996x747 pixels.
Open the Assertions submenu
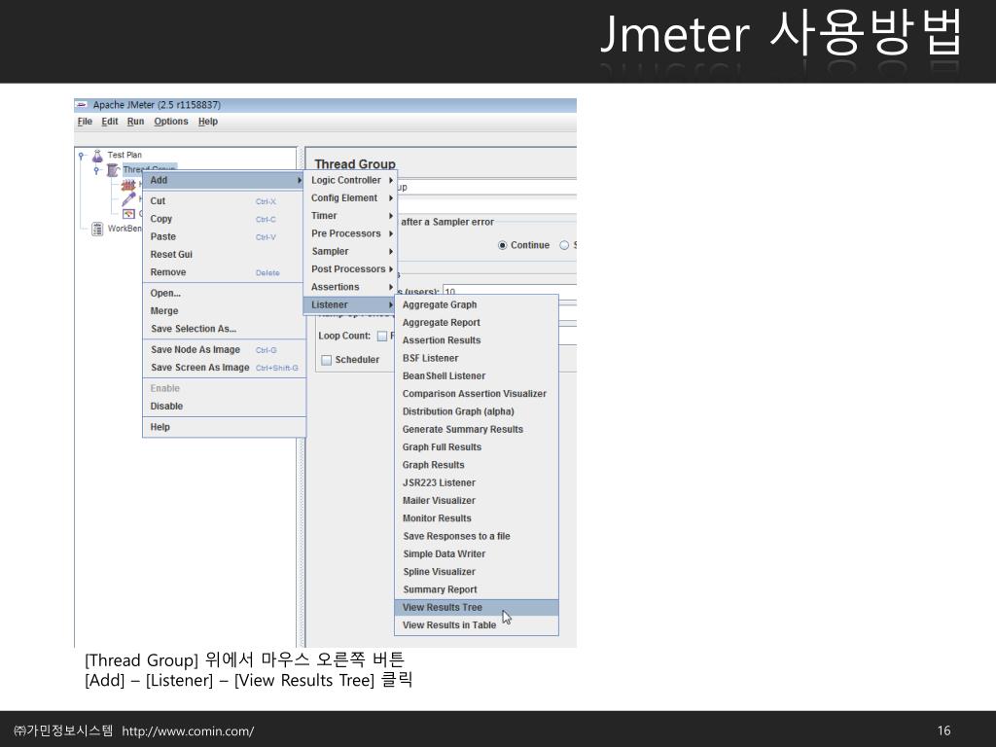[350, 287]
